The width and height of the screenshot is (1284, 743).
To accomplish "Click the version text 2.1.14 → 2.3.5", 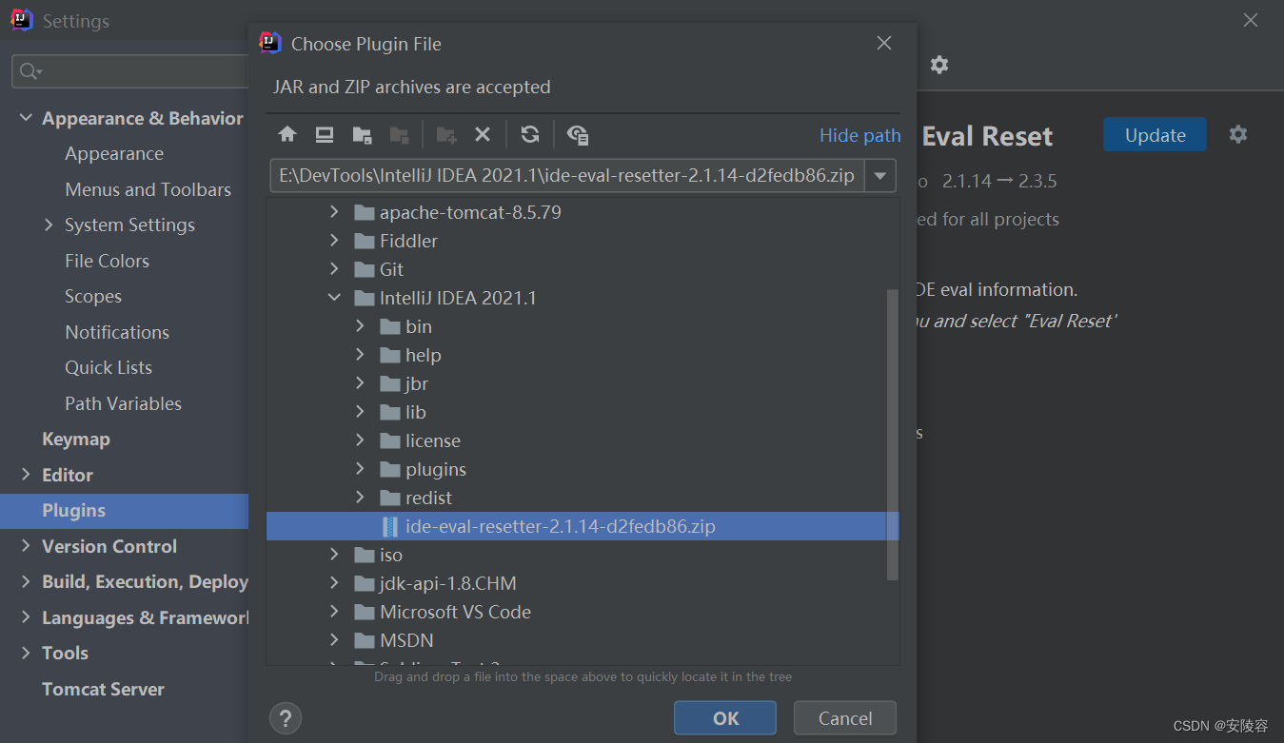I will point(999,181).
